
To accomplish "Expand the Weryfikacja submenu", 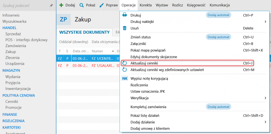I will point(265,98).
